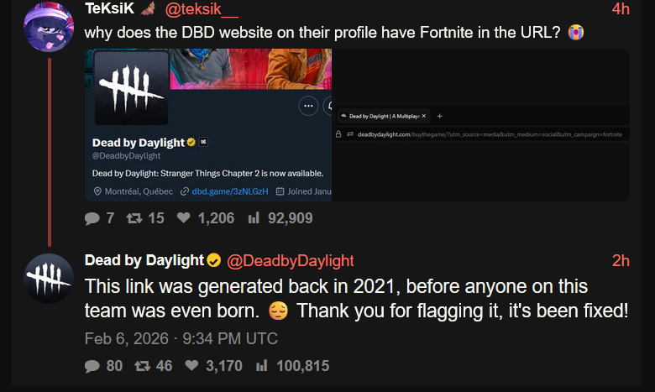
Task: Click the 4h timestamp on TeKsiK's tweet
Action: pyautogui.click(x=621, y=8)
